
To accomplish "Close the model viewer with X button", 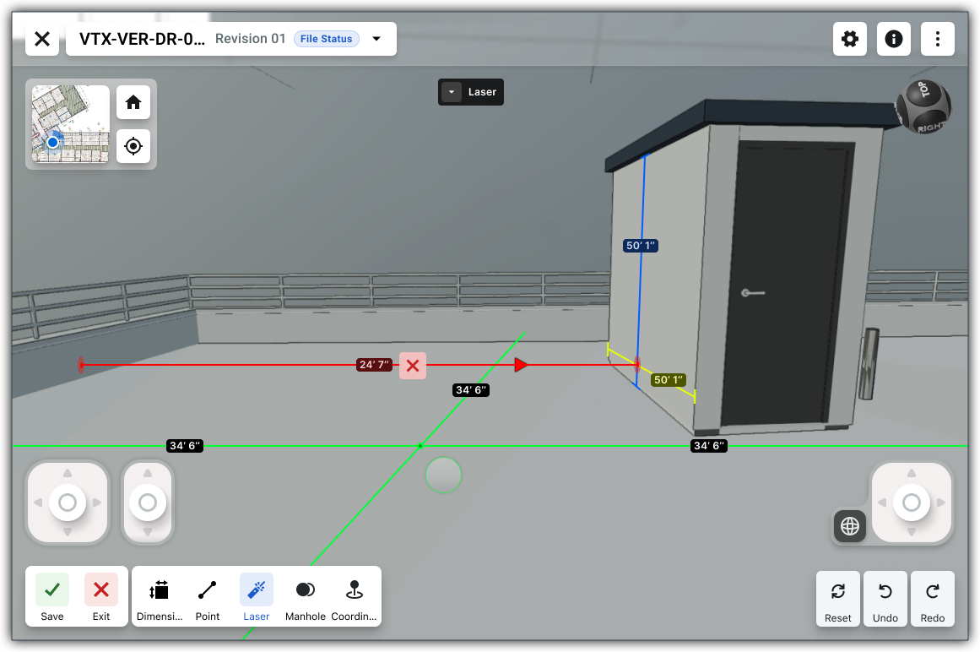I will click(42, 39).
